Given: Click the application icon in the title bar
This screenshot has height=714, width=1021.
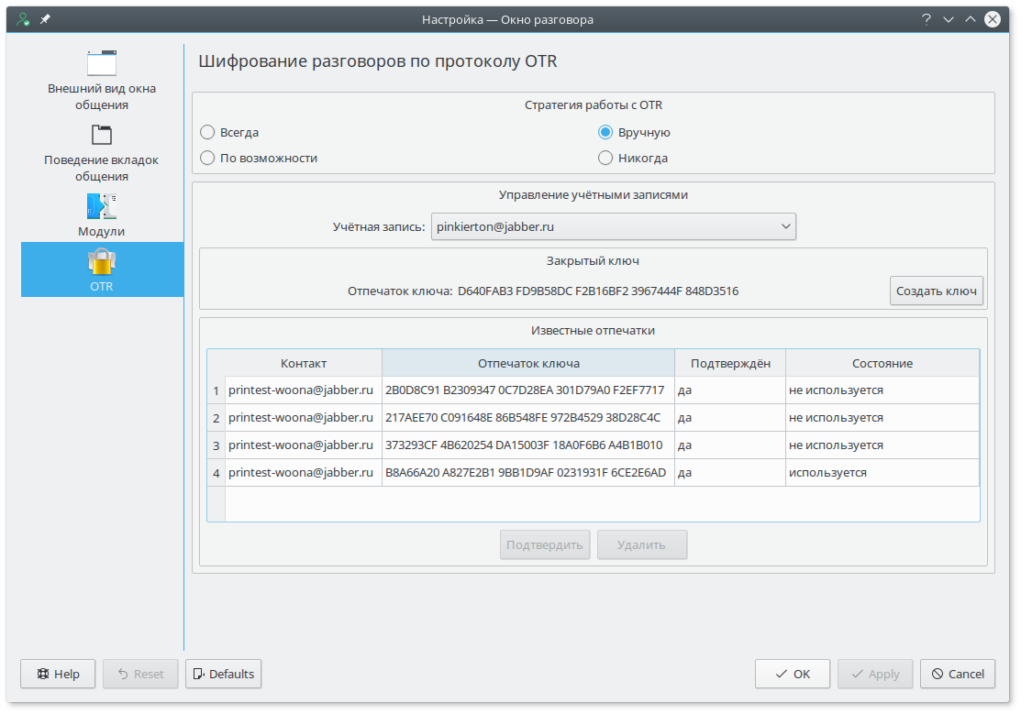Looking at the screenshot, I should tap(23, 19).
